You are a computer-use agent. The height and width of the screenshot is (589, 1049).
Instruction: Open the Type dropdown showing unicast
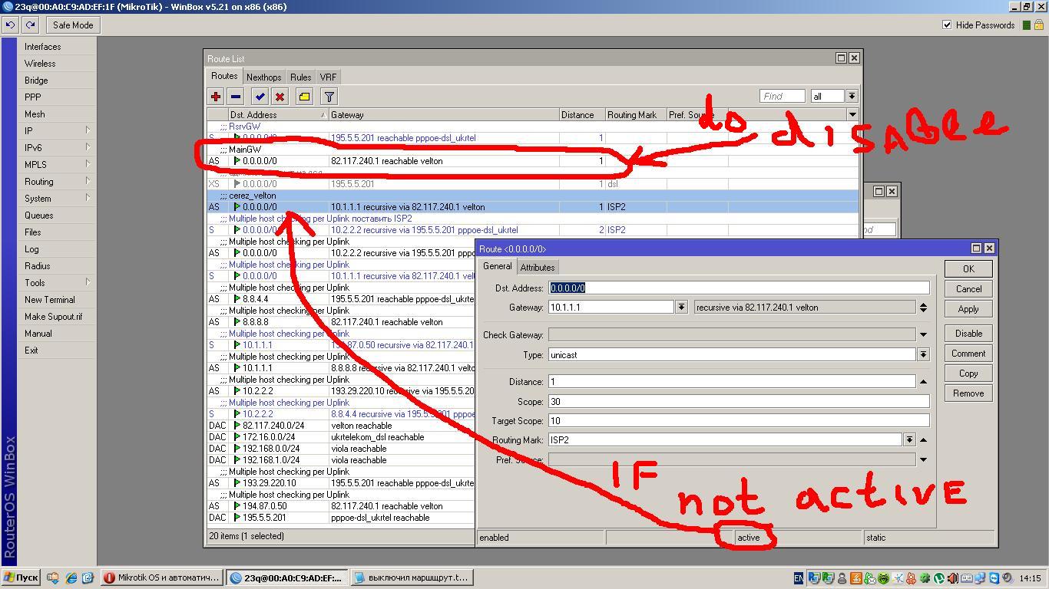[923, 355]
